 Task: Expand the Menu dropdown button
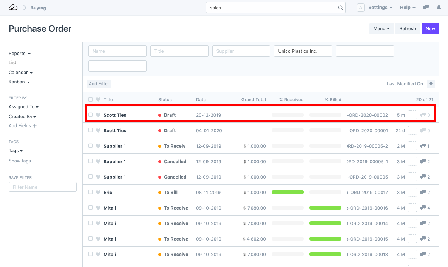381,29
